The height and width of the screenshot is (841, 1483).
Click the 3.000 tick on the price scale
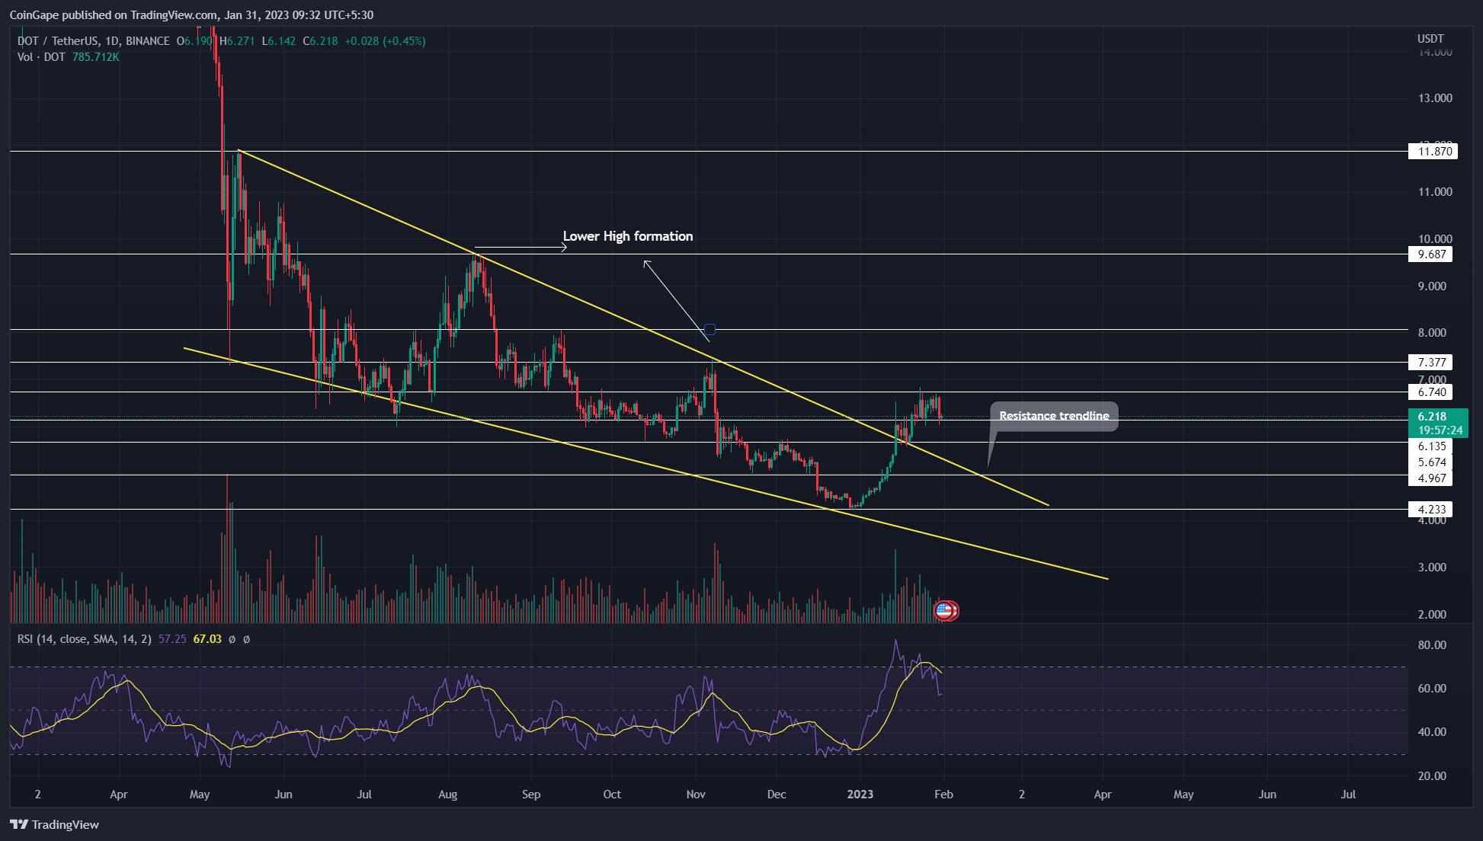[1432, 568]
